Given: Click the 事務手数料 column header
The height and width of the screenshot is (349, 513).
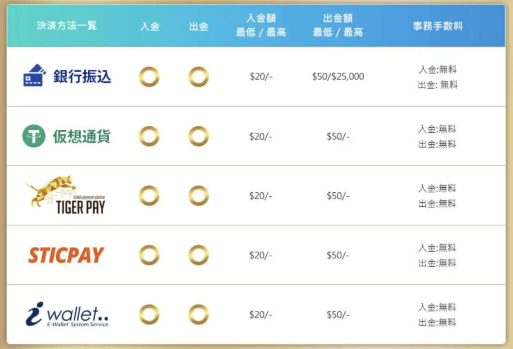Looking at the screenshot, I should (438, 26).
